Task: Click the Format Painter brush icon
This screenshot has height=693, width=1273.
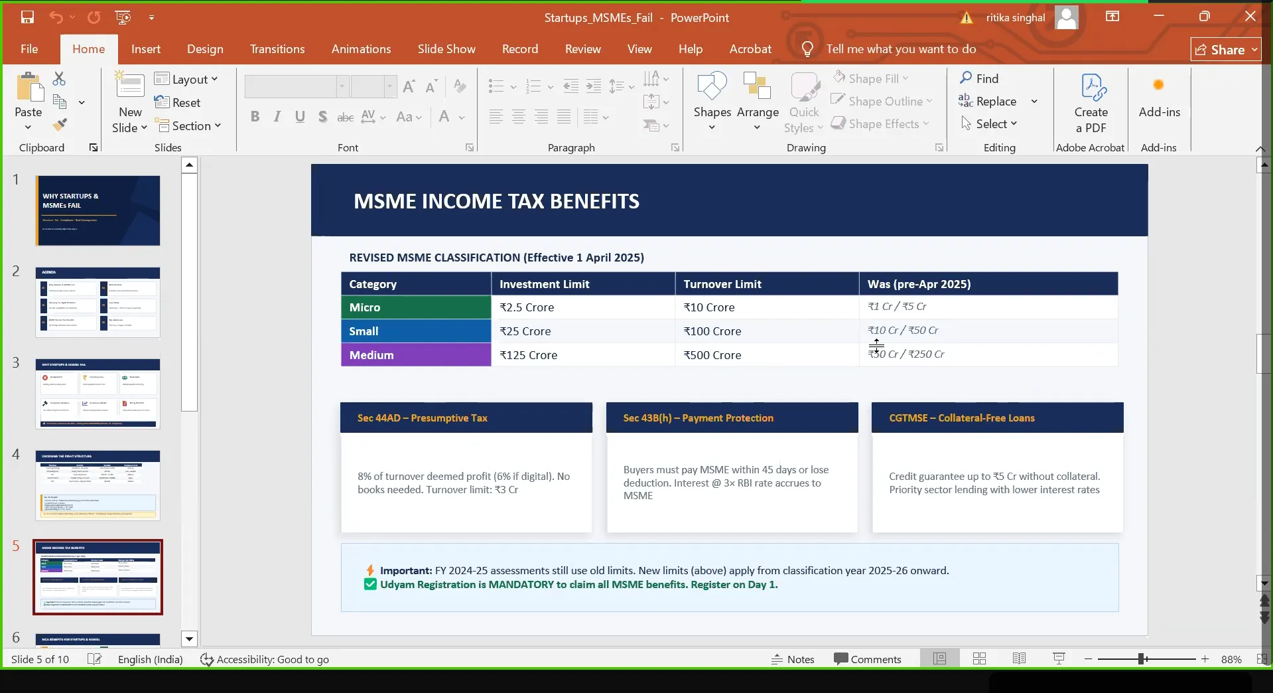Action: click(60, 125)
